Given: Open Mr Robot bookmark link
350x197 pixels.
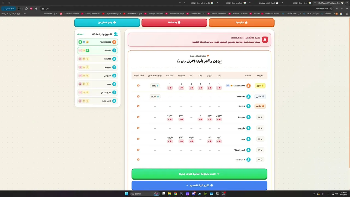Looking at the screenshot, I should [x=53, y=14].
